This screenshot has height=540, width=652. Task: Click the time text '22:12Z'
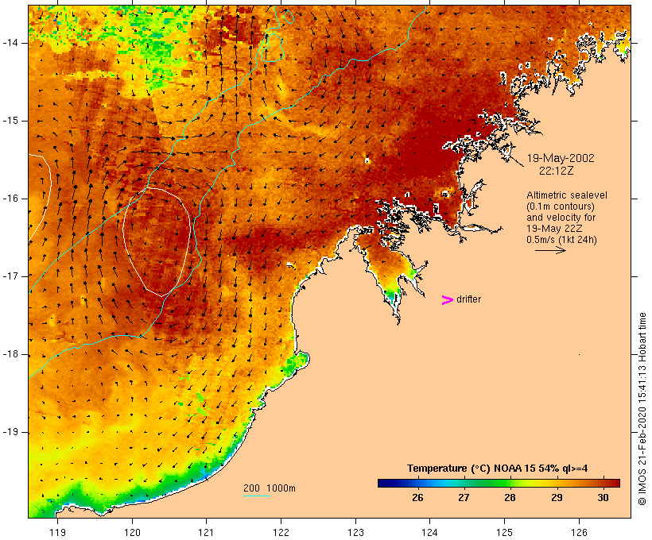(557, 171)
